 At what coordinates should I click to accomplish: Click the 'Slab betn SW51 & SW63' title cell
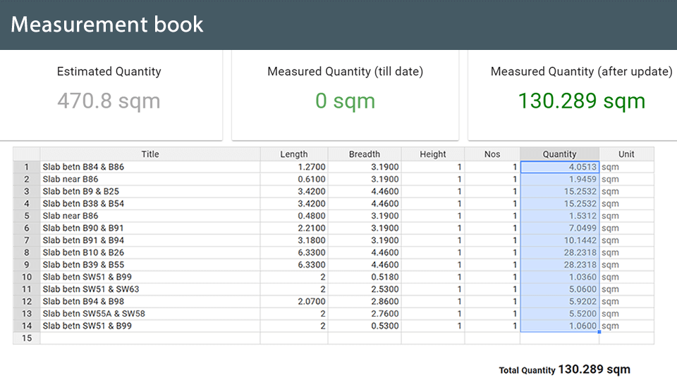(150, 289)
